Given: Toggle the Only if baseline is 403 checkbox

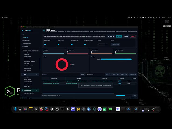Looking at the screenshot, I should (85, 44).
